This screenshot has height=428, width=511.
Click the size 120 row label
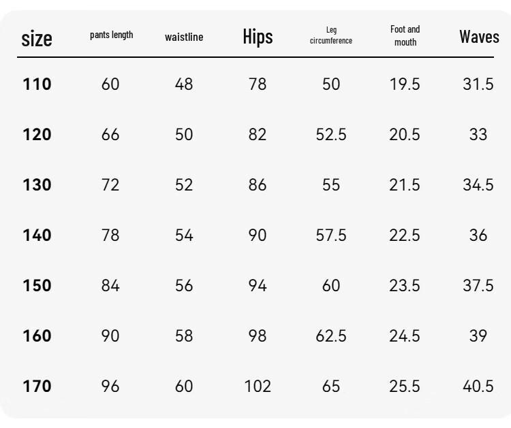(37, 135)
